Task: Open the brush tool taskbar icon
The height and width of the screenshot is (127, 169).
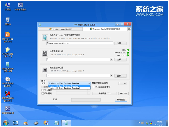Action: pyautogui.click(x=26, y=123)
